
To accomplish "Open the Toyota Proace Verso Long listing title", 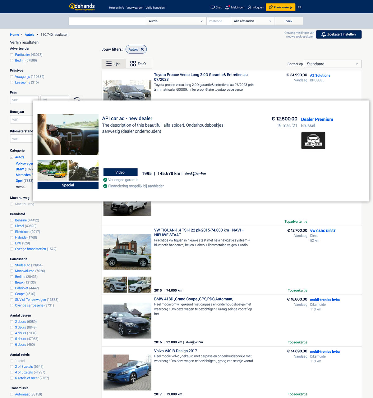I will [x=201, y=77].
